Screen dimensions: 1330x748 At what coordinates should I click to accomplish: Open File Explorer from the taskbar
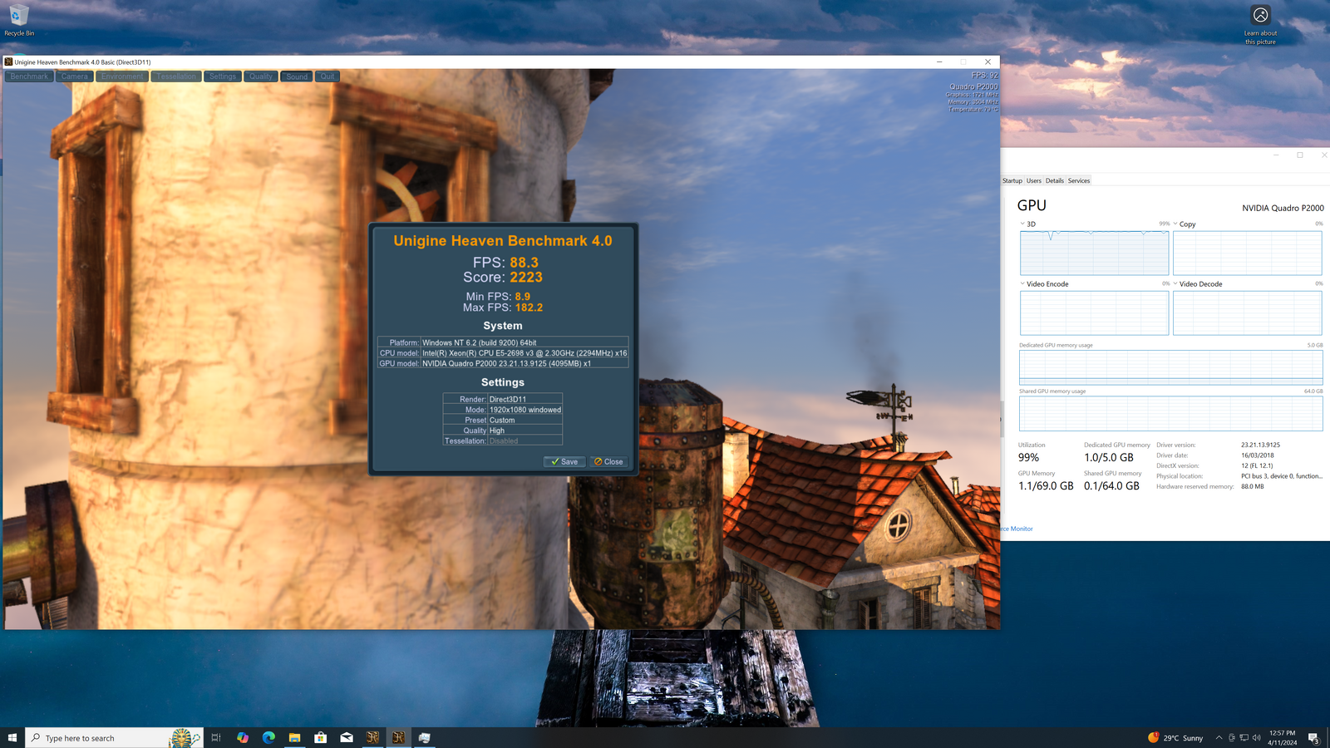(294, 737)
